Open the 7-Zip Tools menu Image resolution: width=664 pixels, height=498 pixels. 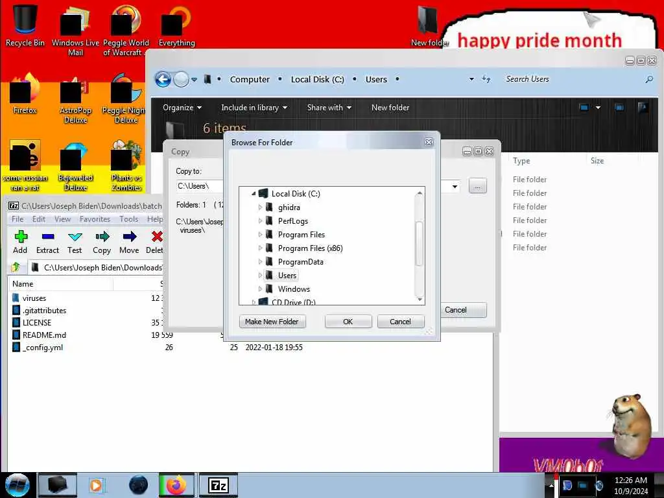(129, 219)
